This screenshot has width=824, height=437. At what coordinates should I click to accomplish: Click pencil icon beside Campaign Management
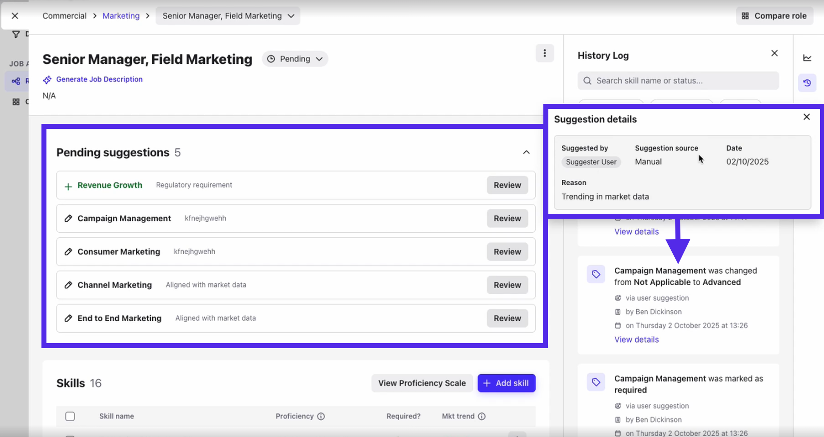coord(68,219)
